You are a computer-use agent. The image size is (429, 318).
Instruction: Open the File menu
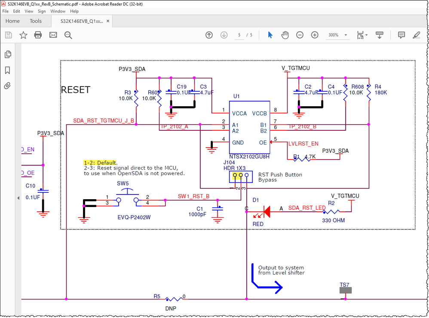(5, 11)
